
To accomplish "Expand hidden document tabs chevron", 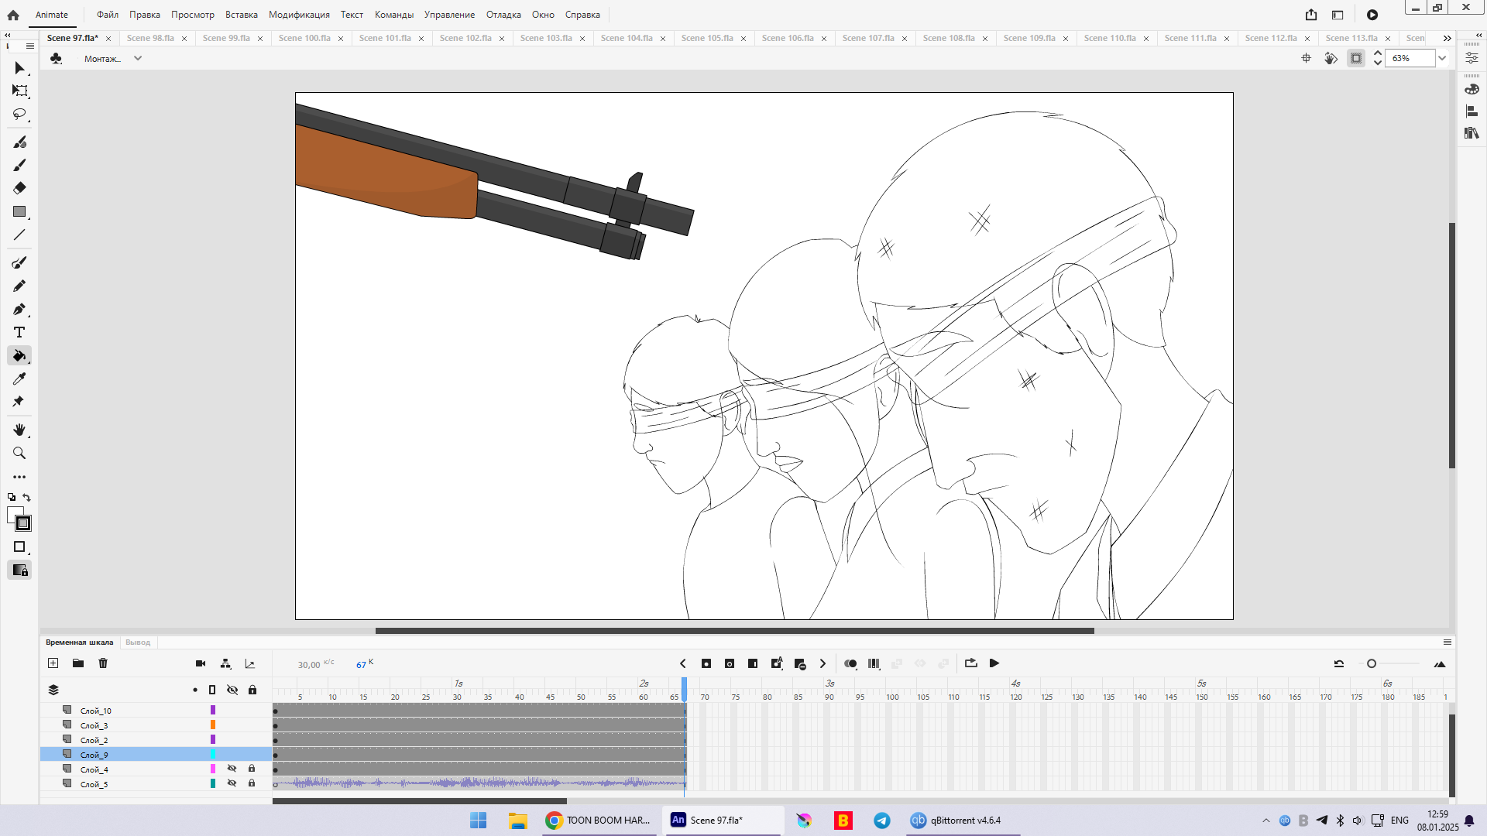I will pos(1447,38).
